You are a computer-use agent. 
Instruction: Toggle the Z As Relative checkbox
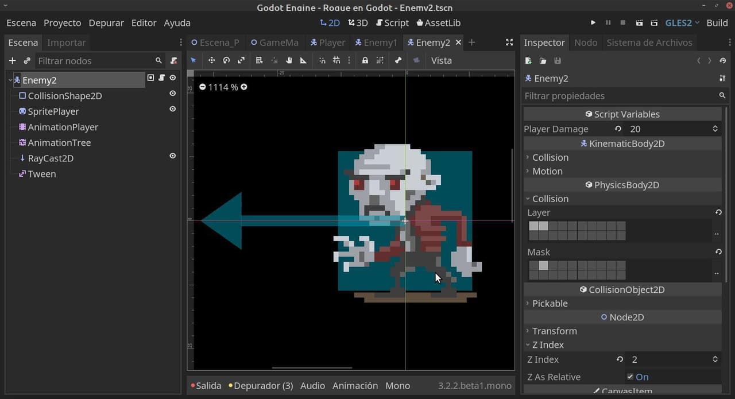pyautogui.click(x=630, y=377)
